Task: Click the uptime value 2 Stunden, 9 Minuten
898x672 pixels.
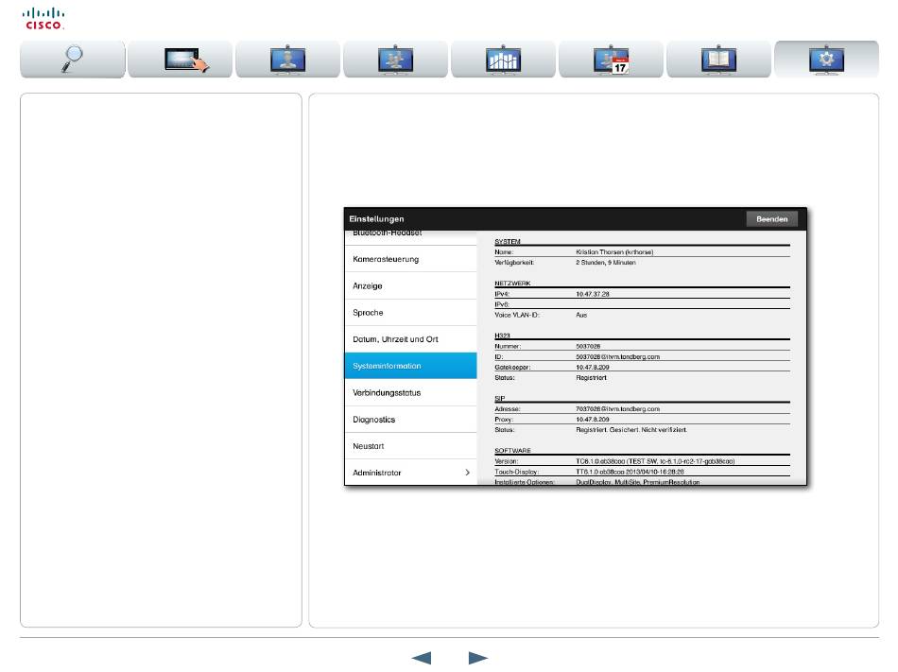Action: pyautogui.click(x=605, y=262)
